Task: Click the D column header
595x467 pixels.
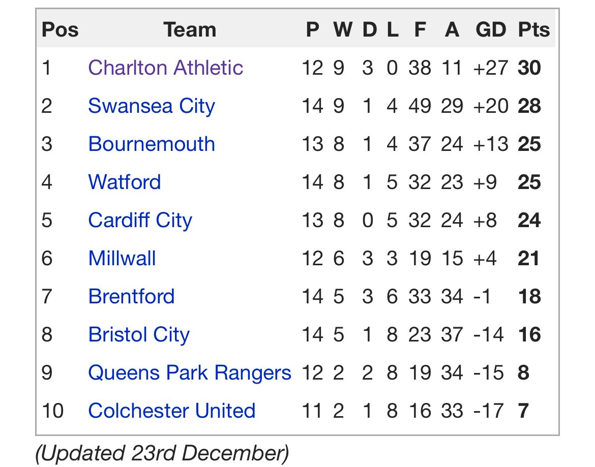Action: point(369,30)
